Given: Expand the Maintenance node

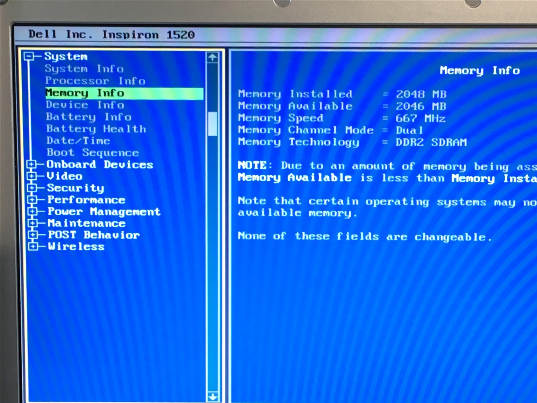Looking at the screenshot, I should point(33,223).
